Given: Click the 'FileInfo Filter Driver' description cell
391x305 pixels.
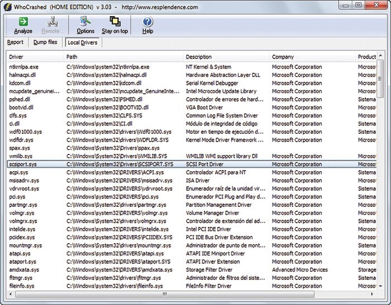Looking at the screenshot, I should (209, 286).
